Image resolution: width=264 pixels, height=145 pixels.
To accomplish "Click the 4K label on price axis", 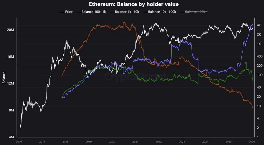I will point(258,25).
